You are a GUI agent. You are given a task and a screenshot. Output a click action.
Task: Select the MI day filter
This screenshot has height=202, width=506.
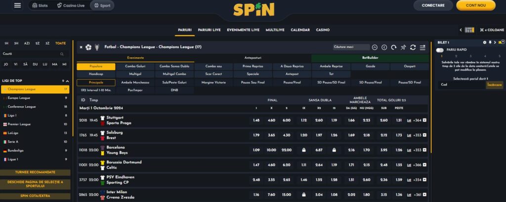[65, 65]
